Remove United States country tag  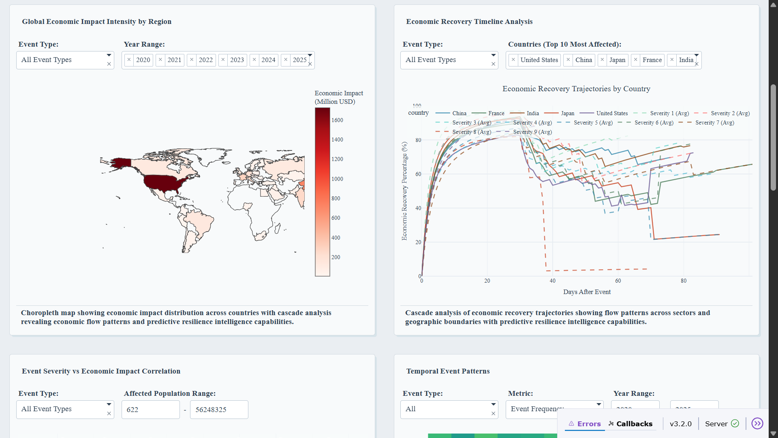(x=513, y=60)
